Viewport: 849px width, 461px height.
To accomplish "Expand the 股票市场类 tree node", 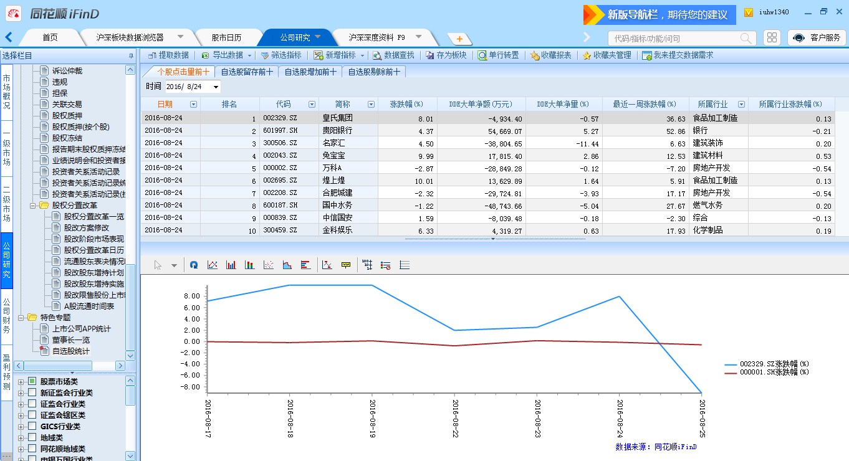I will pos(21,381).
